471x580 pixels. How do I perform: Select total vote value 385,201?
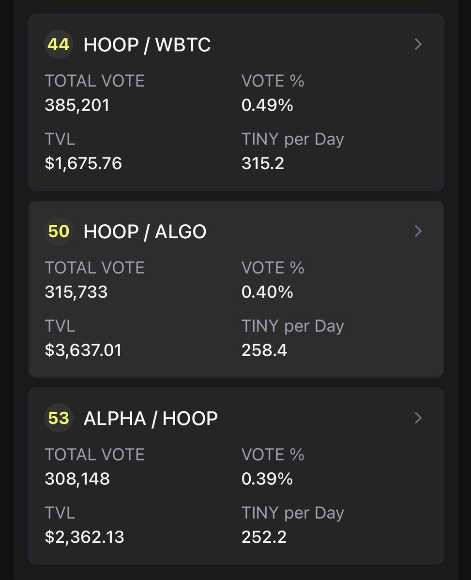point(77,105)
